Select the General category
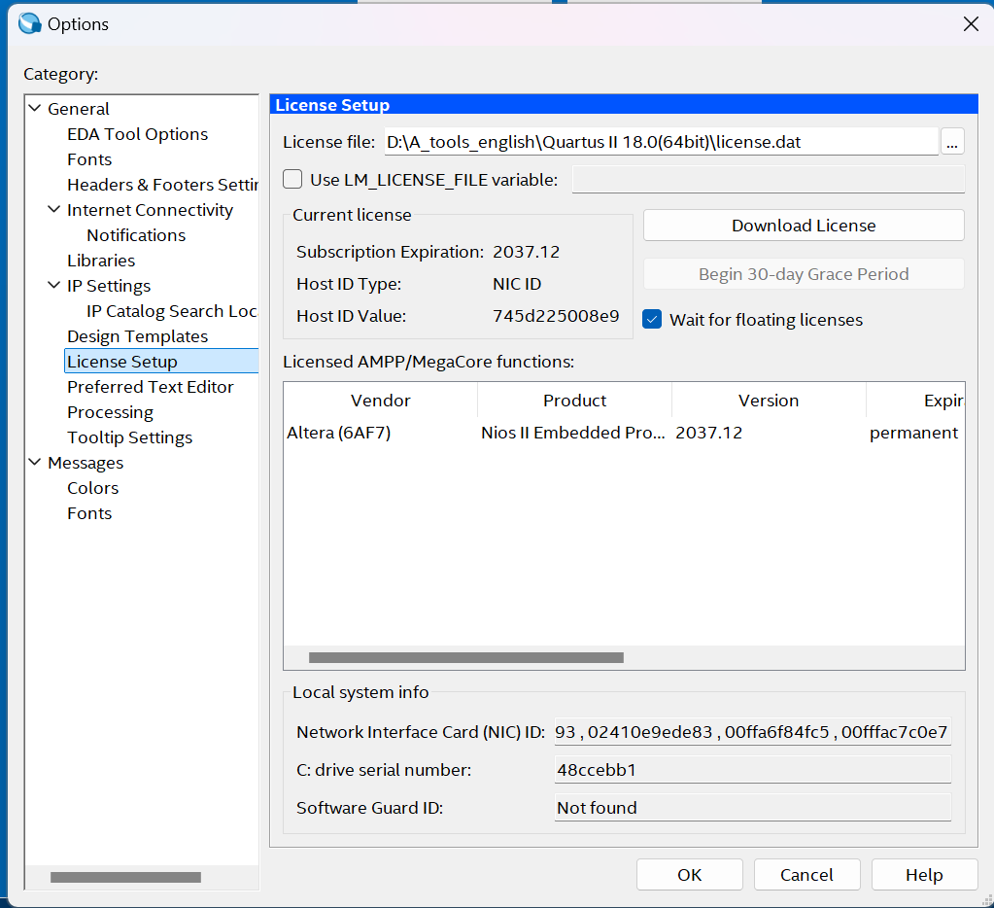The width and height of the screenshot is (994, 908). pyautogui.click(x=79, y=109)
